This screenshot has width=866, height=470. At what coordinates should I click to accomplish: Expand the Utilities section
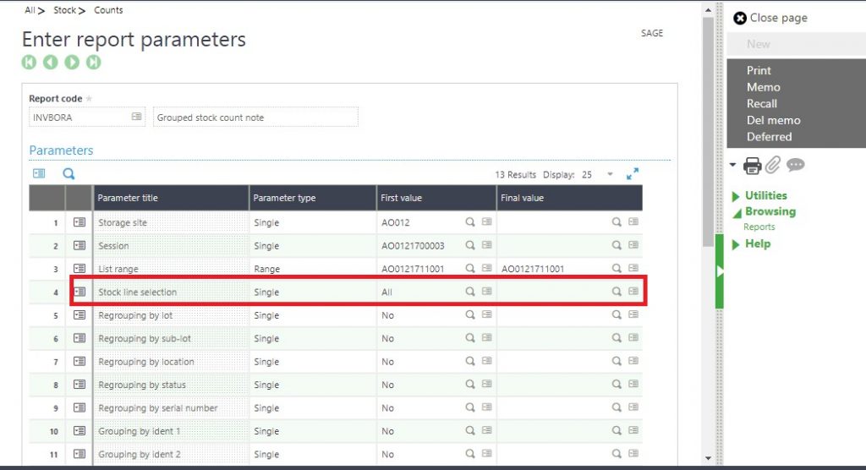pyautogui.click(x=765, y=195)
